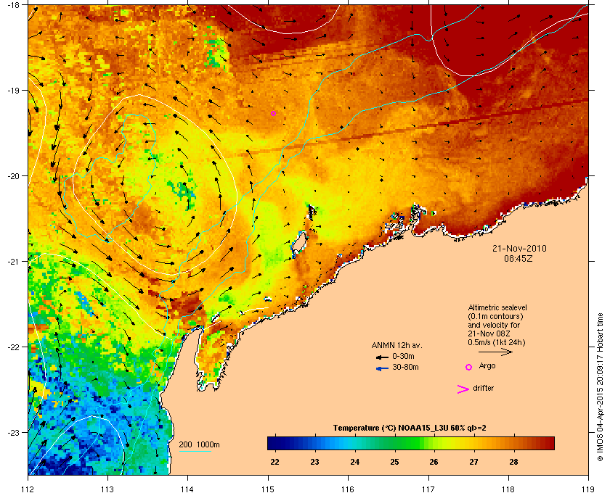Click the longitude axis label 118
The width and height of the screenshot is (610, 493).
[508, 489]
